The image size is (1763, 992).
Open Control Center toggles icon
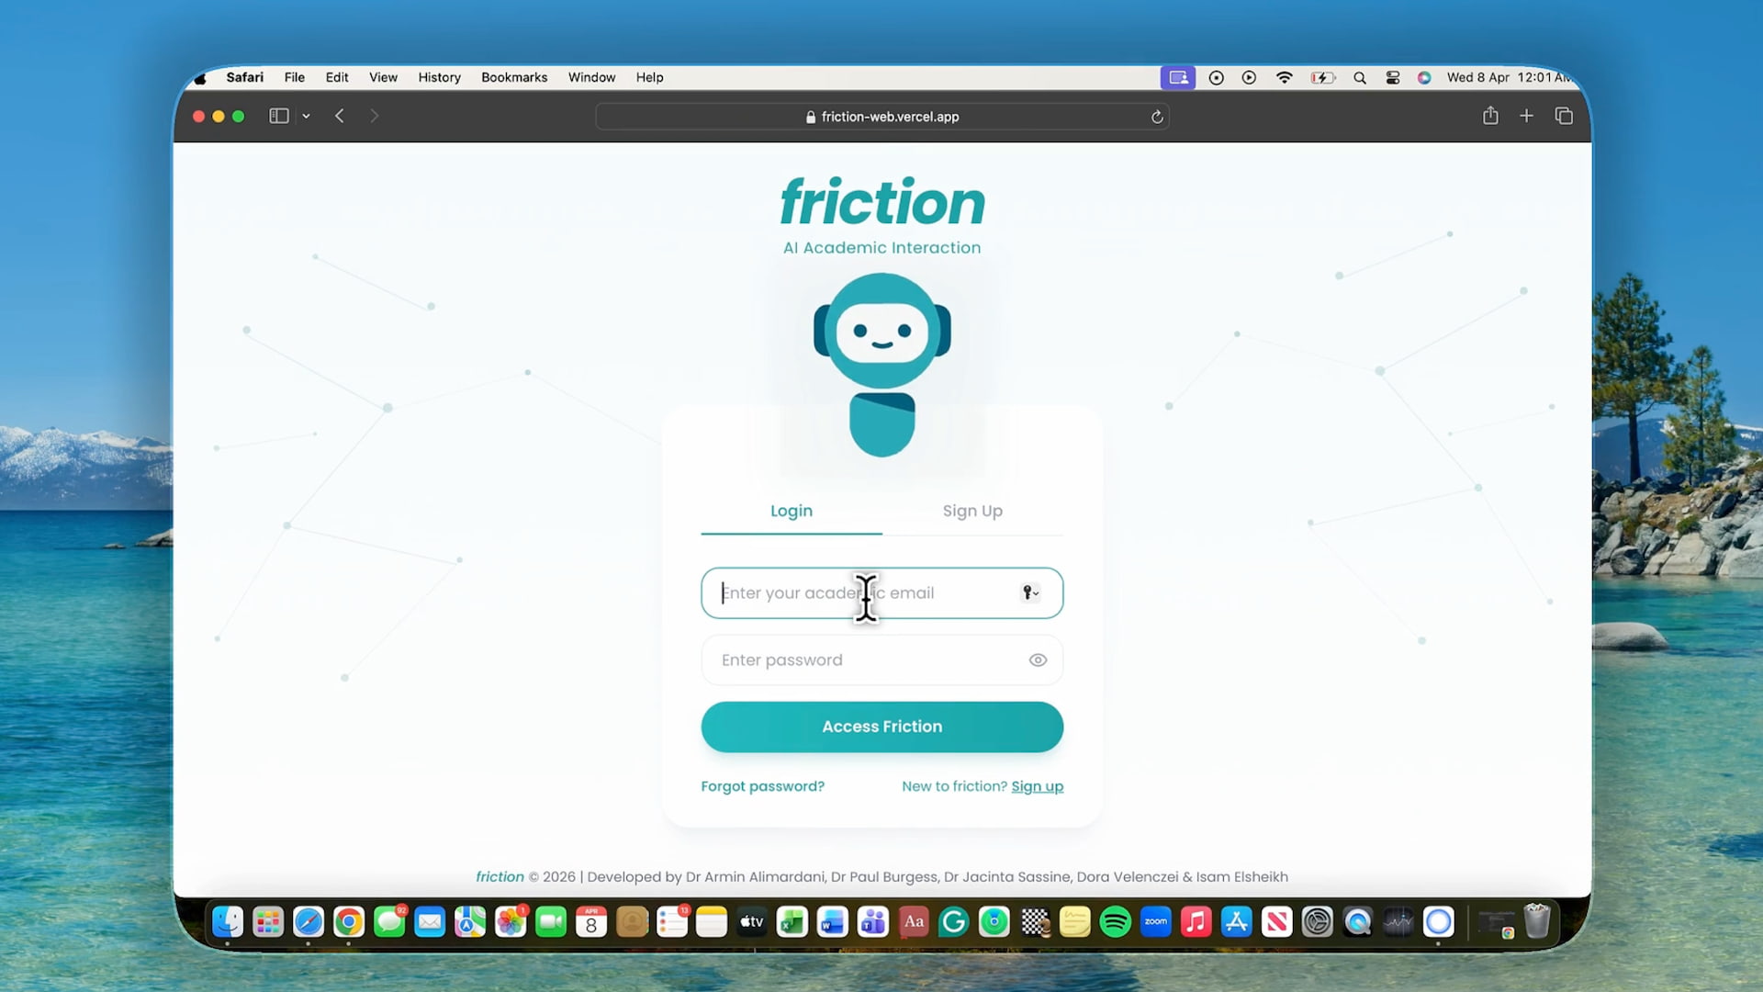click(1393, 78)
